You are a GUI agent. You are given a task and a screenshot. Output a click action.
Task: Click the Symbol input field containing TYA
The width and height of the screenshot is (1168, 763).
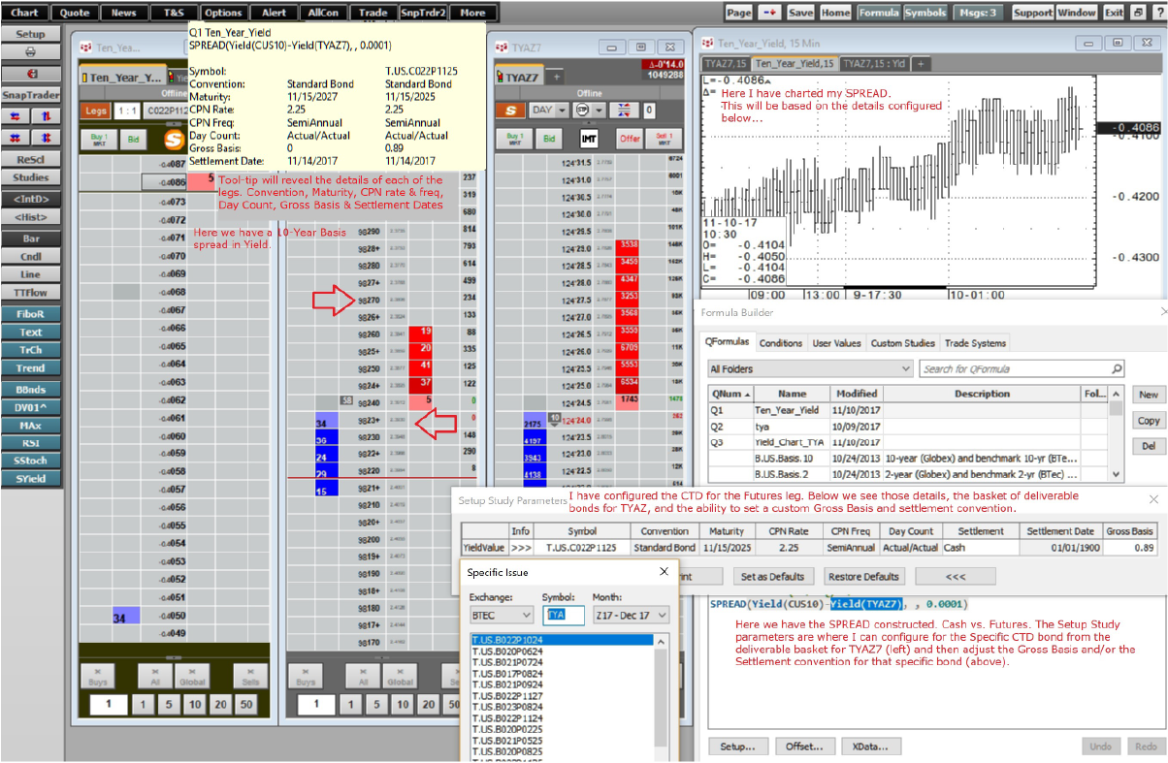[x=563, y=616]
